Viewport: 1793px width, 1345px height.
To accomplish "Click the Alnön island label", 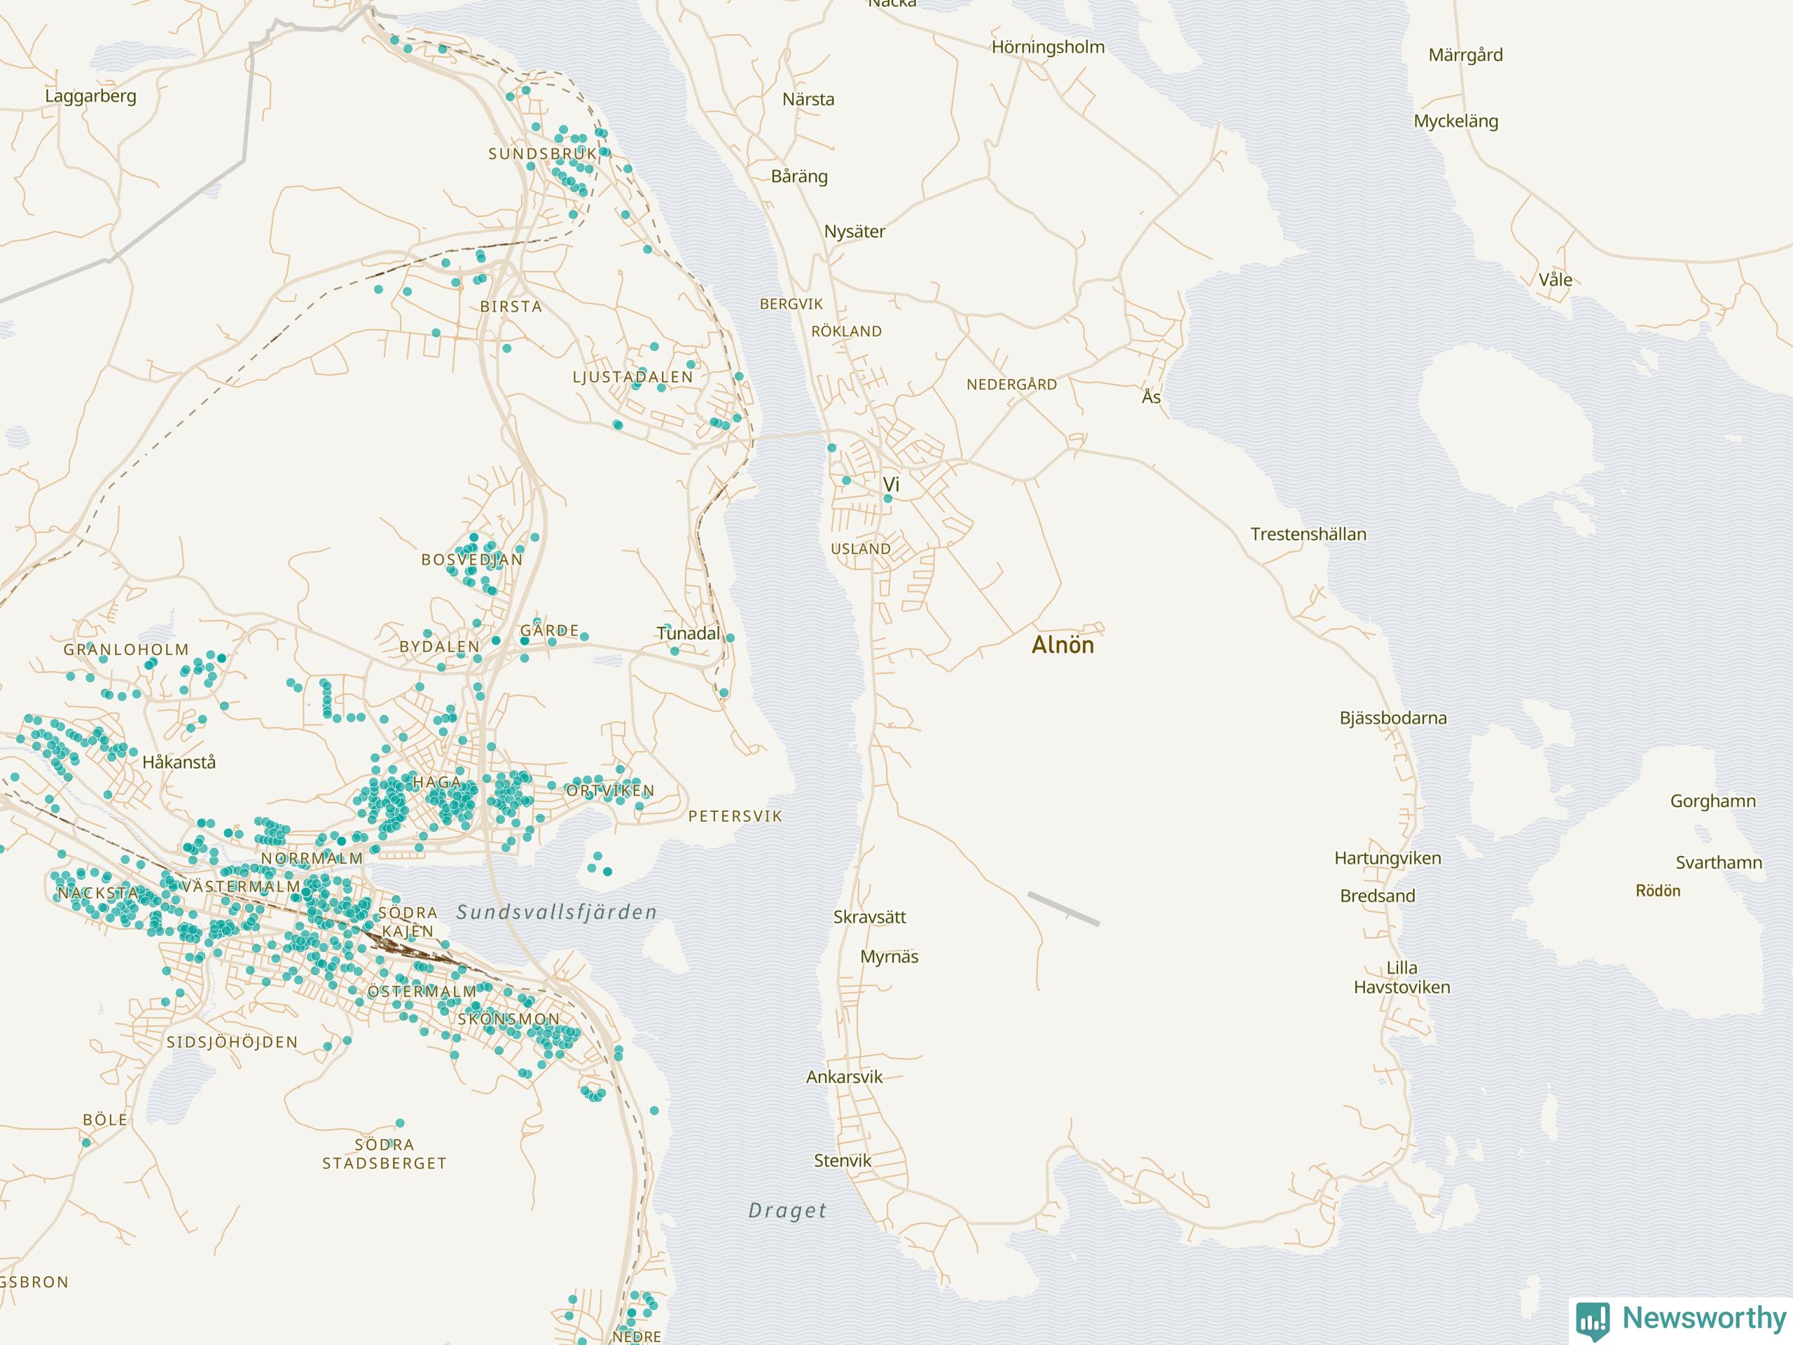I will click(x=1062, y=645).
